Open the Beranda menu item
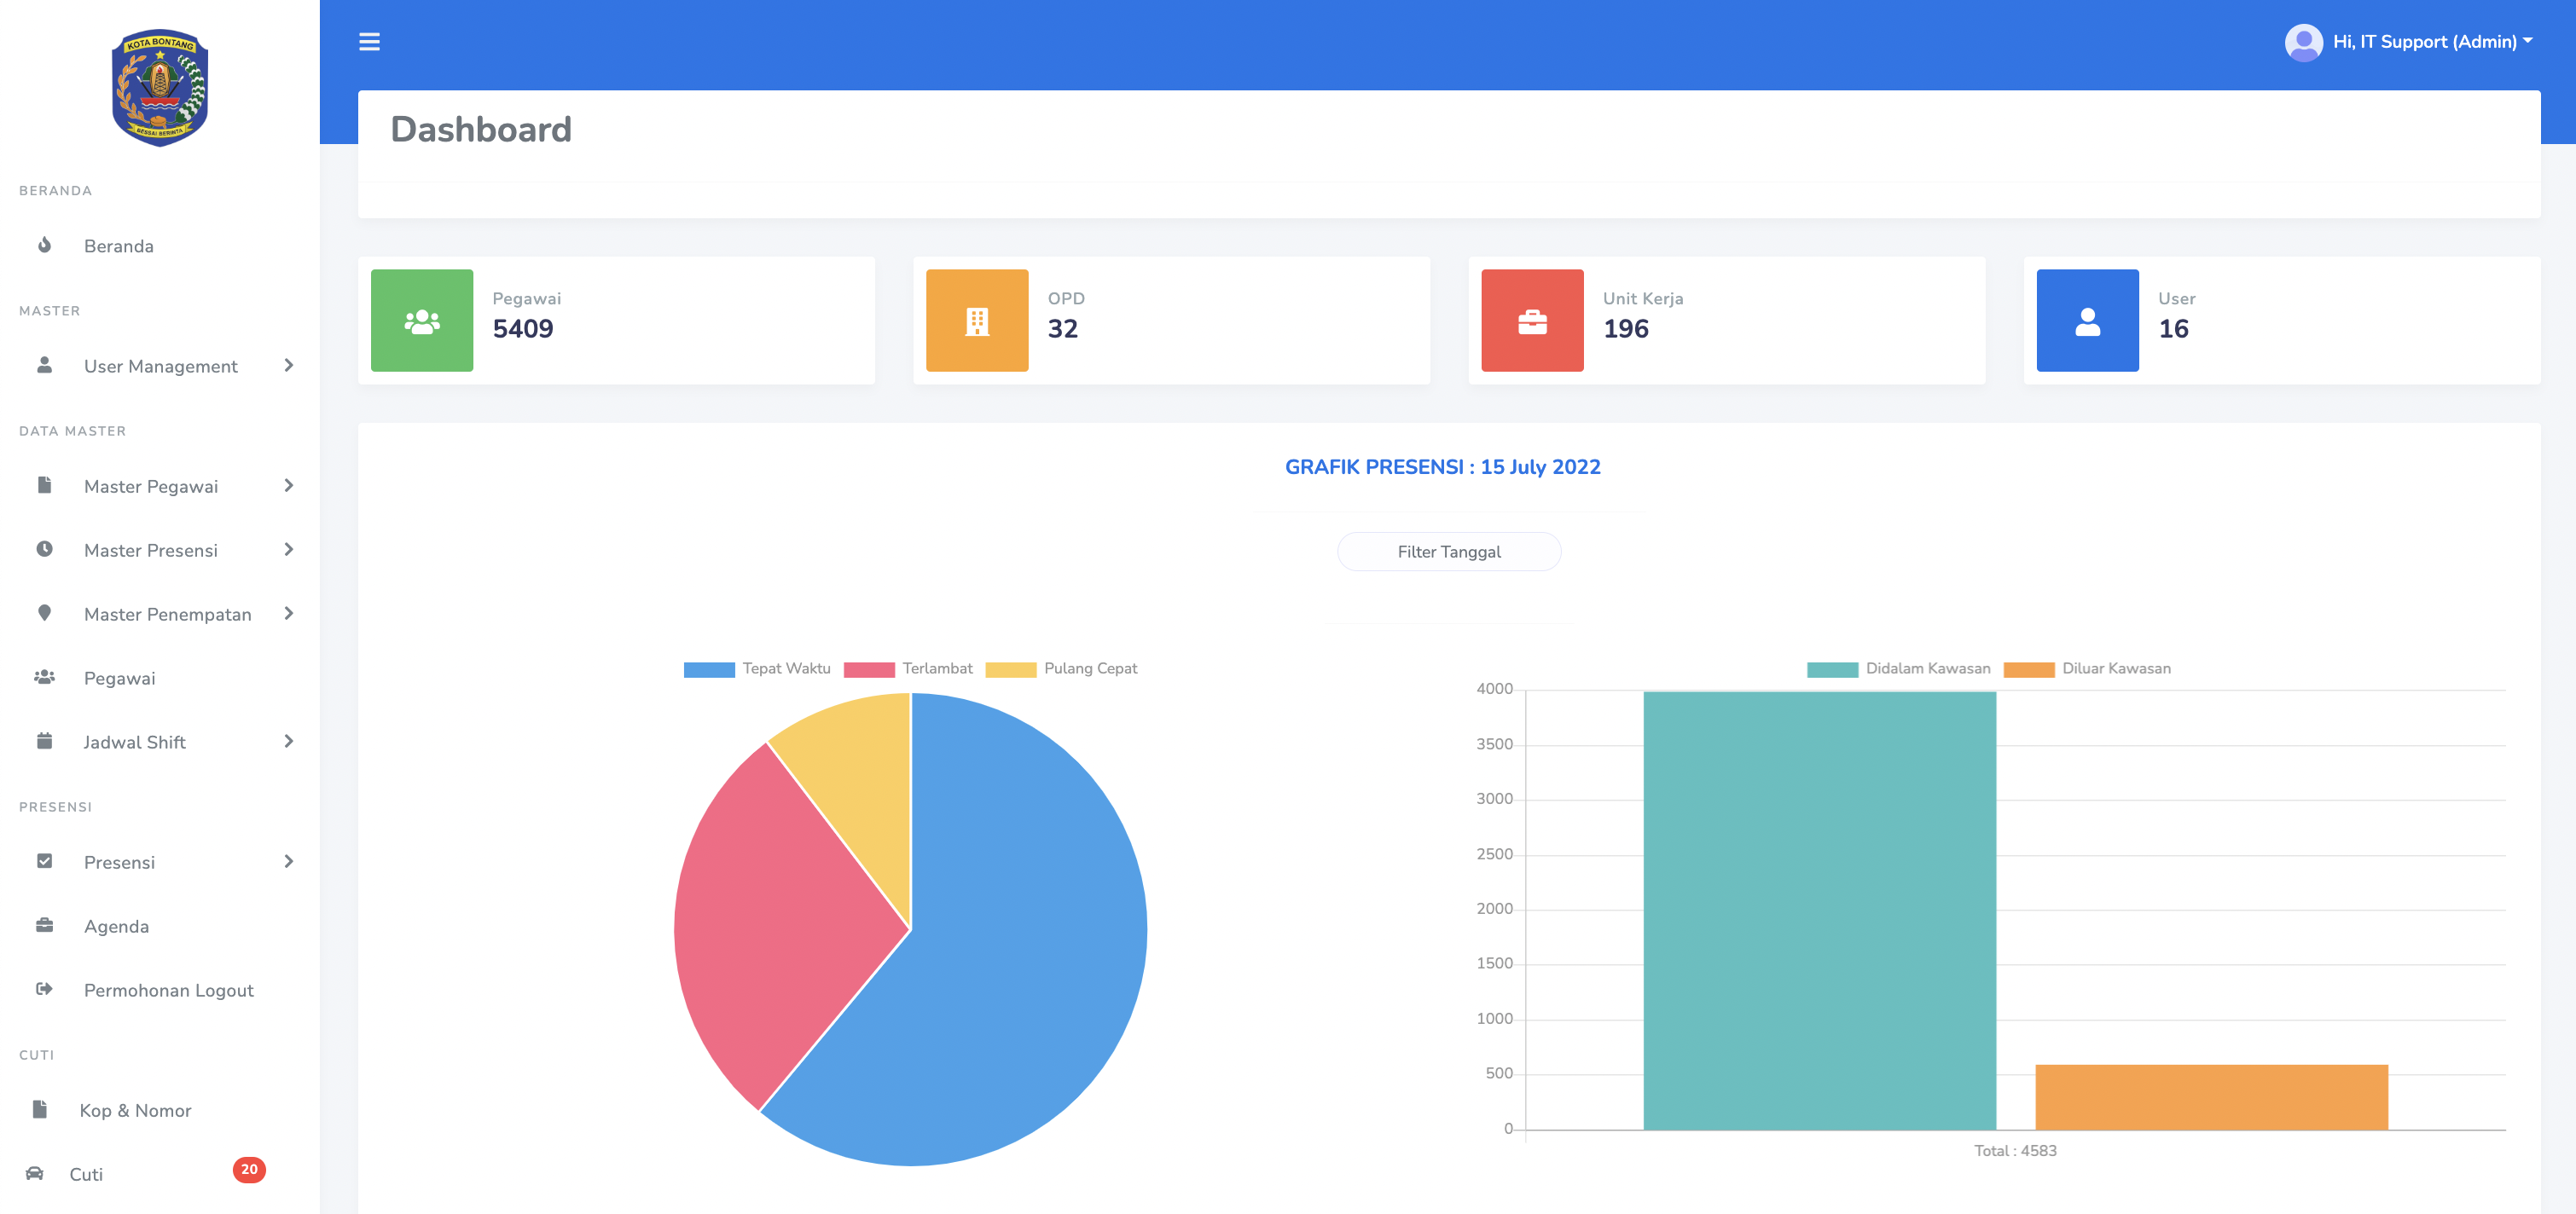This screenshot has width=2576, height=1214. (x=118, y=246)
